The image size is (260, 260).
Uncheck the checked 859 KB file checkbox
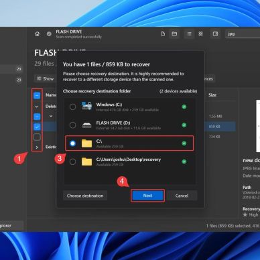(x=37, y=127)
